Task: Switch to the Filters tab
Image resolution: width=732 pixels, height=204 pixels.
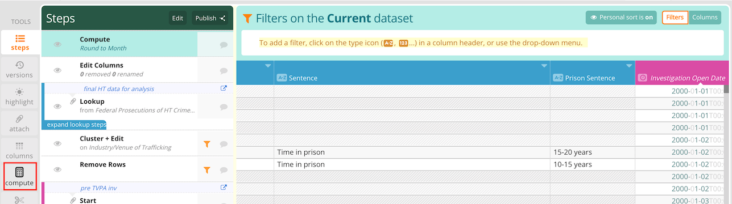Action: click(675, 18)
